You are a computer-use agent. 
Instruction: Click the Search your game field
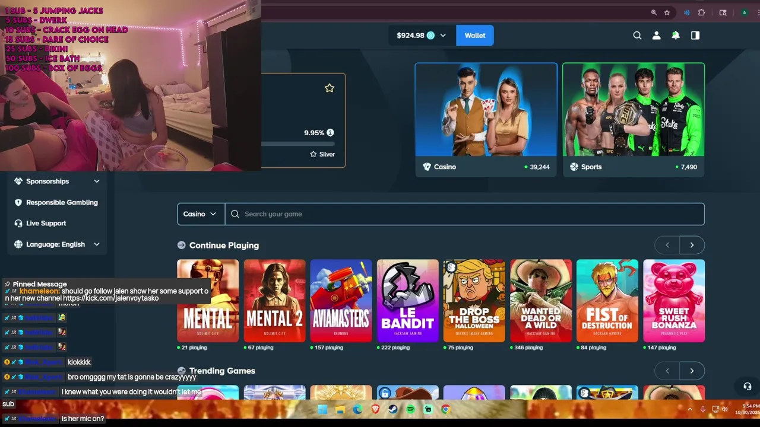coord(465,214)
